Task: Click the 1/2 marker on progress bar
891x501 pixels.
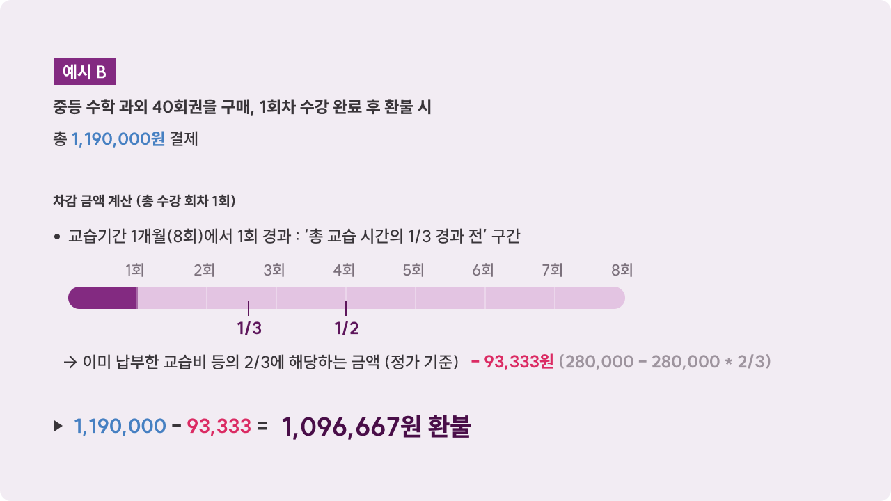Action: (346, 327)
